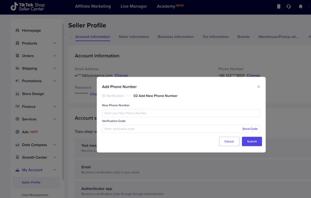
Task: Close the Add Phone Number dialog
Action: click(x=259, y=86)
